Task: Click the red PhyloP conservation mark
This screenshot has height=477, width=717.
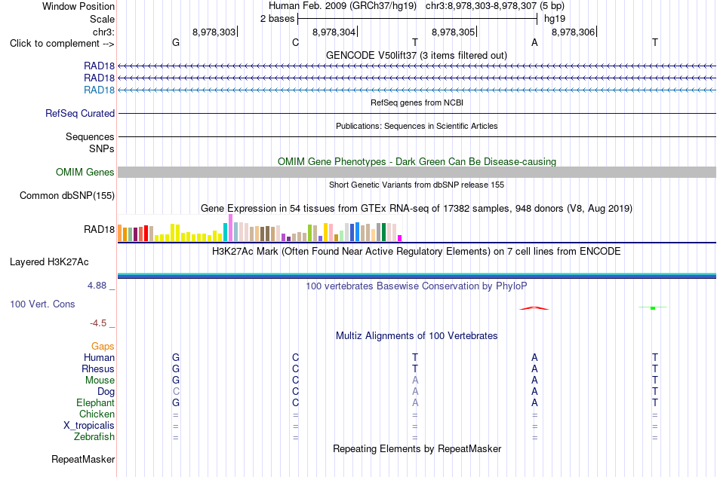Action: (x=534, y=308)
